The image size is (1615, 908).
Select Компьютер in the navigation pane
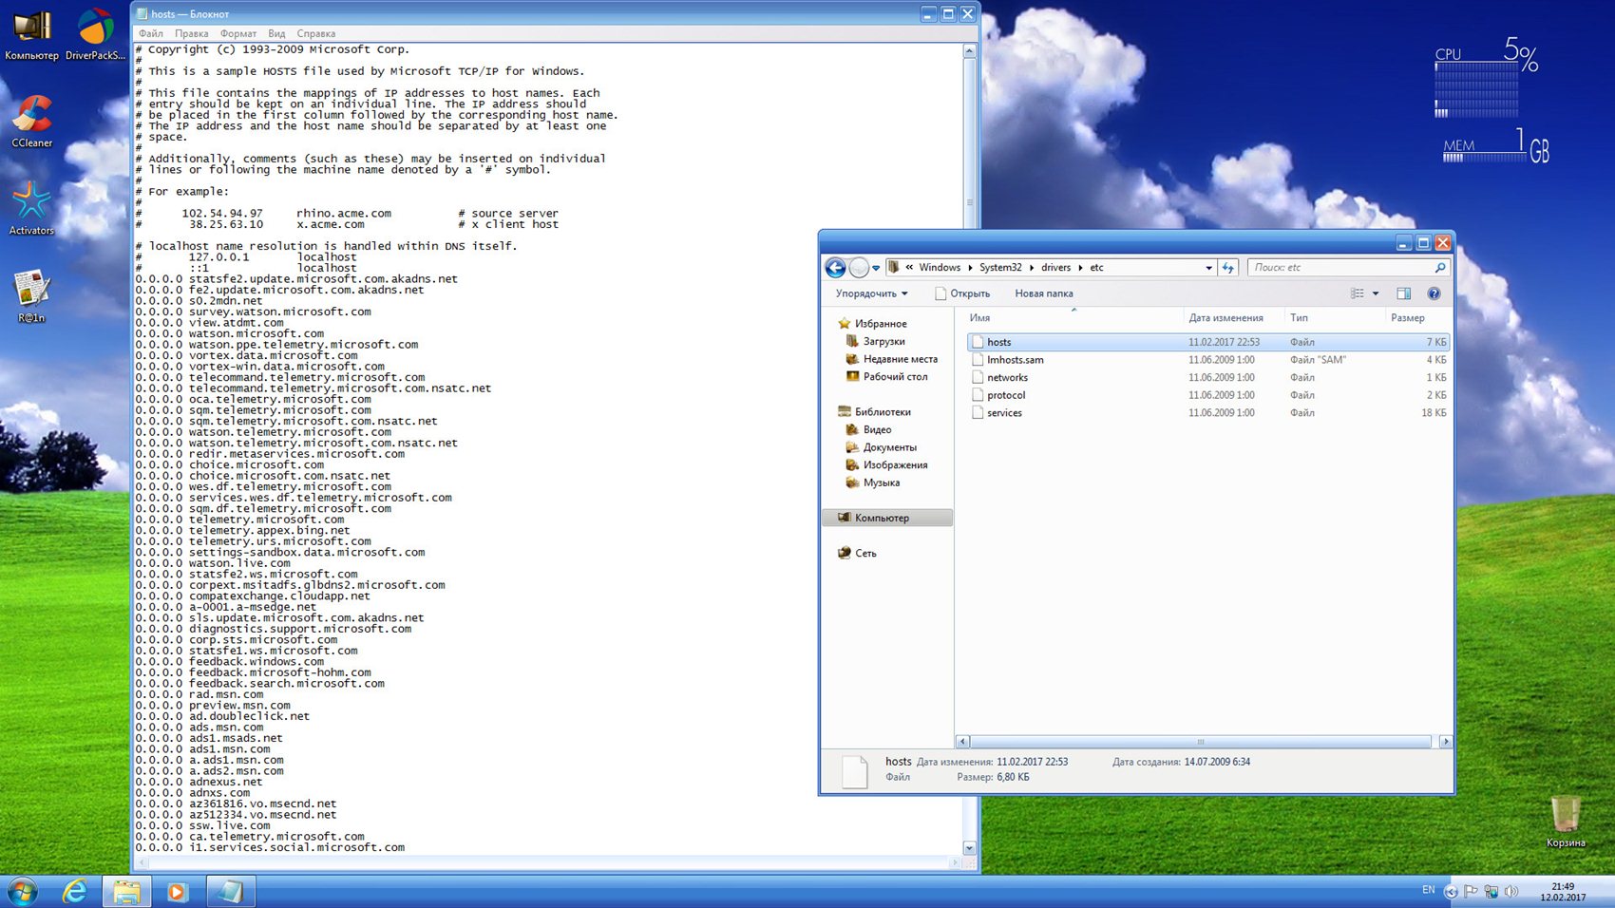[887, 518]
